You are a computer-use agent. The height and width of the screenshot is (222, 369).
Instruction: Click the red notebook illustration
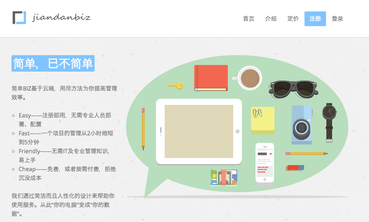211,78
